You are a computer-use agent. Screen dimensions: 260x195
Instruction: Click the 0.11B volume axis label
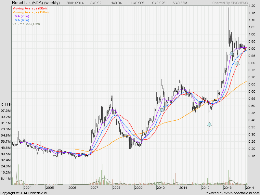point(6,104)
